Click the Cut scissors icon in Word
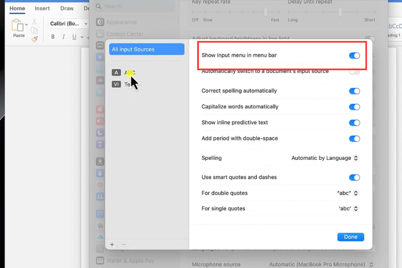Screen dimensions: 402x268 [x=34, y=22]
